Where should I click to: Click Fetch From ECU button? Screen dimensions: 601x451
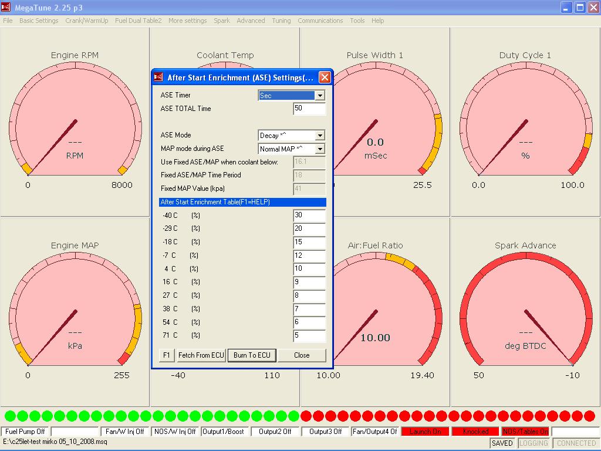(x=201, y=355)
